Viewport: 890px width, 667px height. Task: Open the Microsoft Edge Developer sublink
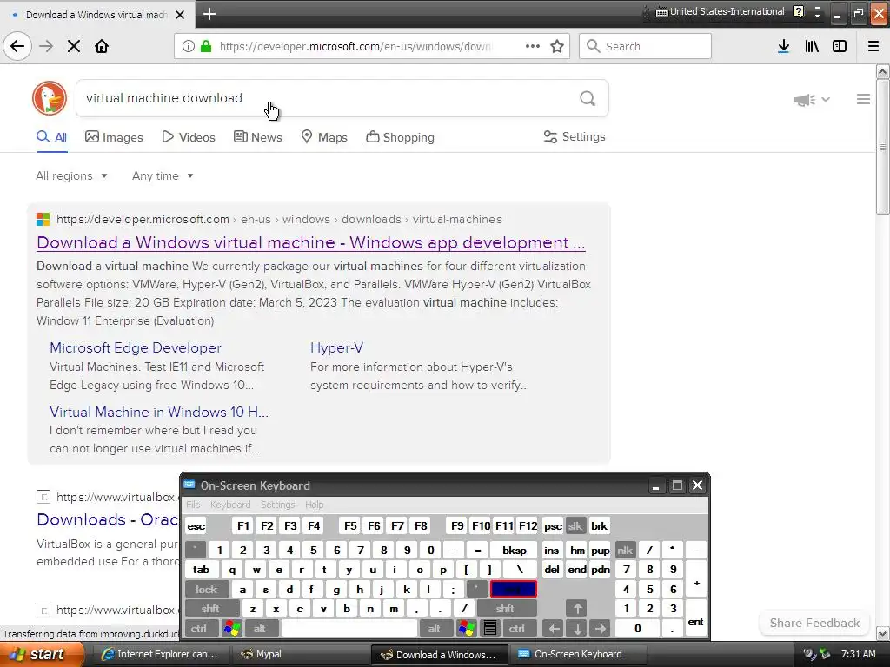[135, 347]
